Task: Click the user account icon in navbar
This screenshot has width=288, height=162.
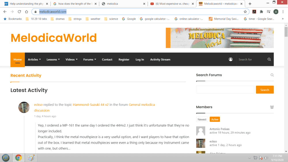Action: point(230,59)
